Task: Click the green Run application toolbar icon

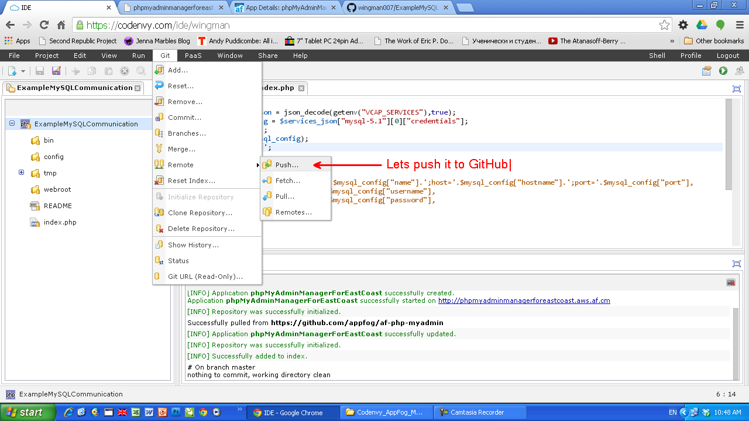Action: click(723, 71)
